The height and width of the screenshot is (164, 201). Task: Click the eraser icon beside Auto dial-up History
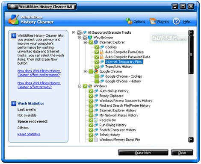[x=96, y=91]
